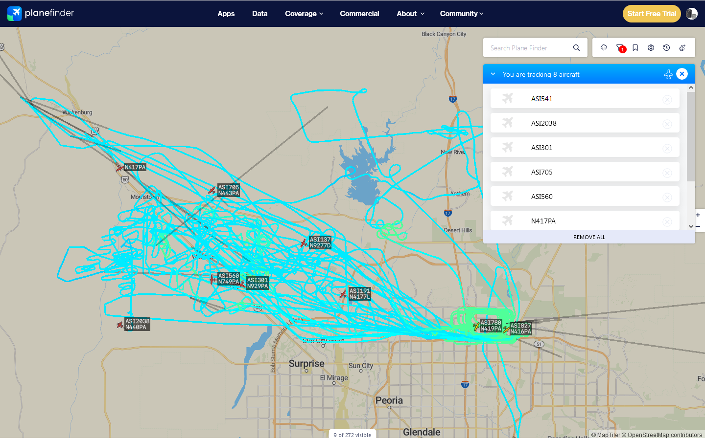Click plane icon in ASI560 row

tap(508, 196)
